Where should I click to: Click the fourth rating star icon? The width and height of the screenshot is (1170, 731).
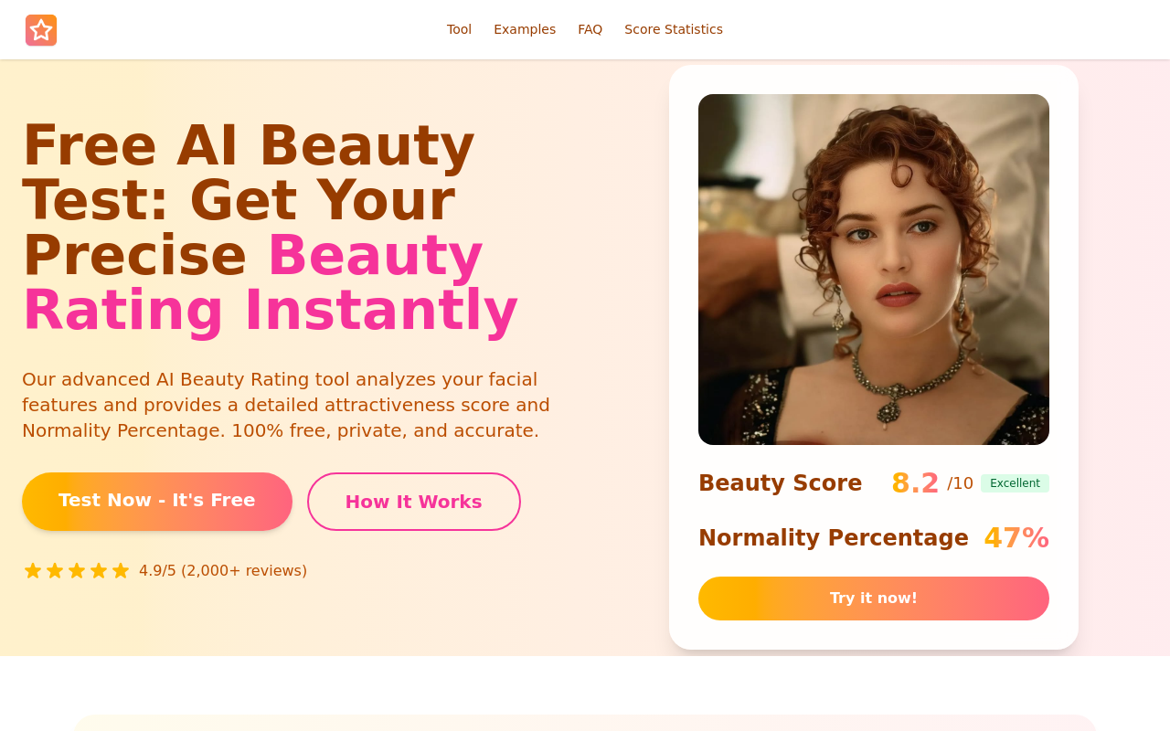click(x=99, y=571)
